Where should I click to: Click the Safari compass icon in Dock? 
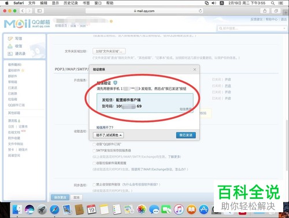point(54,210)
